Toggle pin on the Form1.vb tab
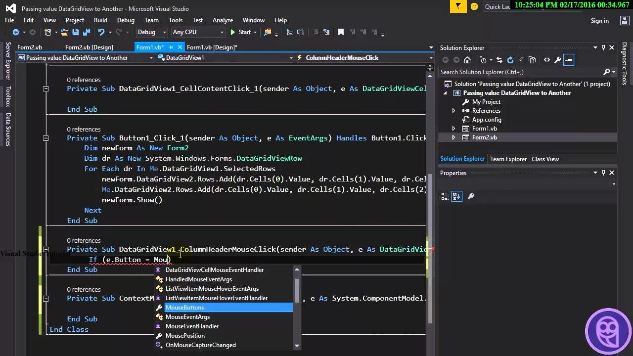The height and width of the screenshot is (356, 633). point(171,47)
